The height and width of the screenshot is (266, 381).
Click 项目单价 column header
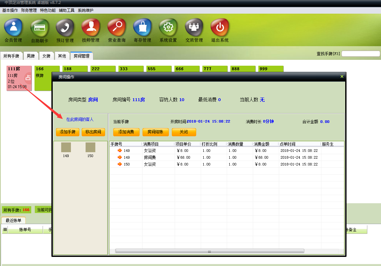coord(187,144)
